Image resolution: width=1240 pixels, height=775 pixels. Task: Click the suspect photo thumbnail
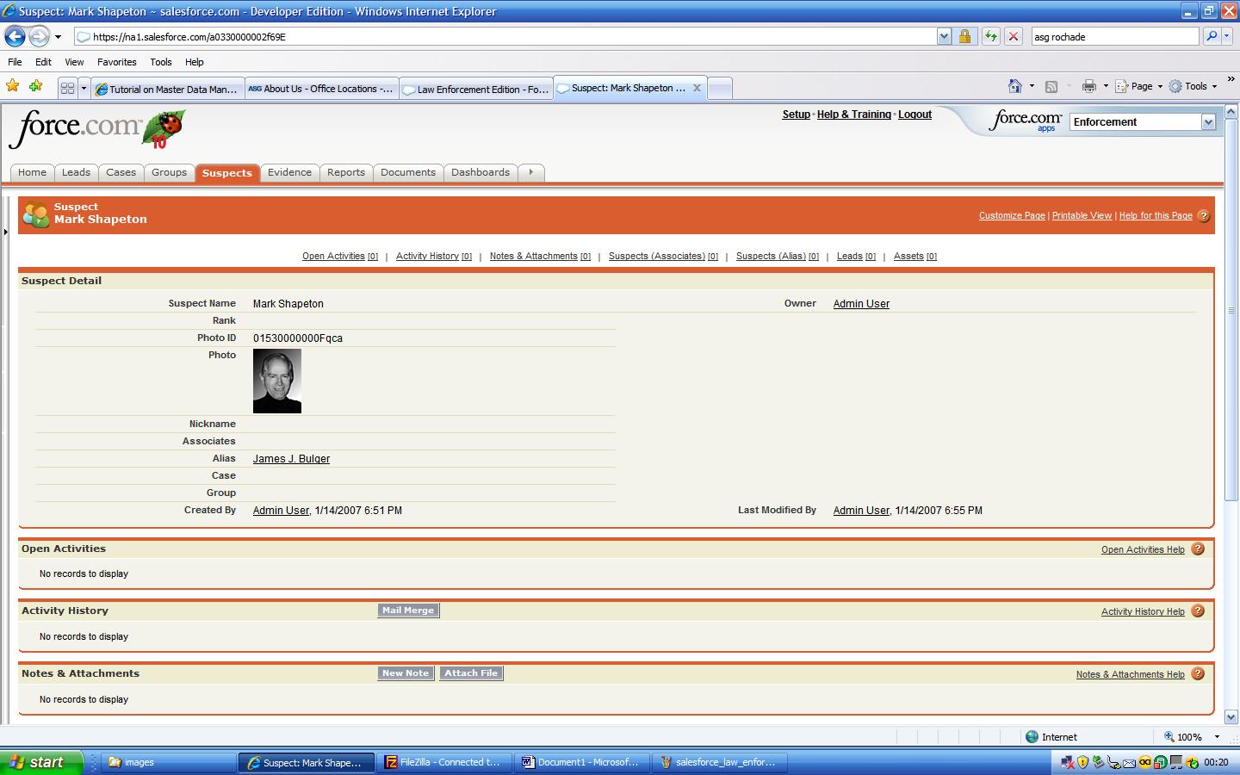(277, 381)
